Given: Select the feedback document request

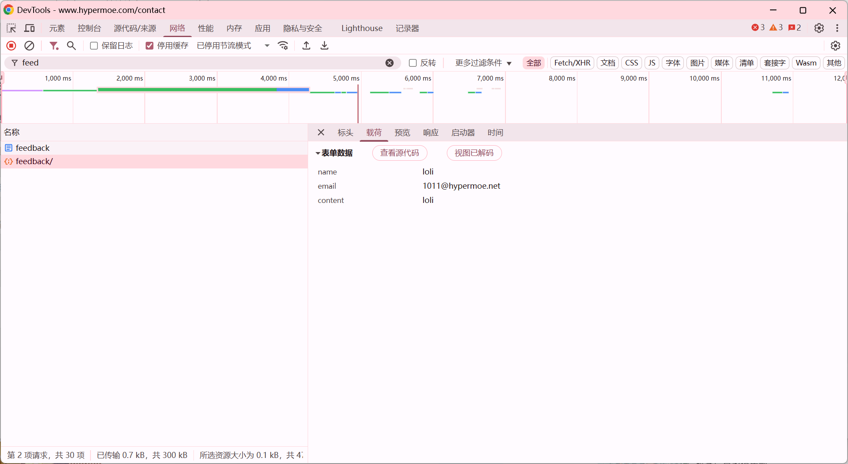Looking at the screenshot, I should [x=154, y=148].
